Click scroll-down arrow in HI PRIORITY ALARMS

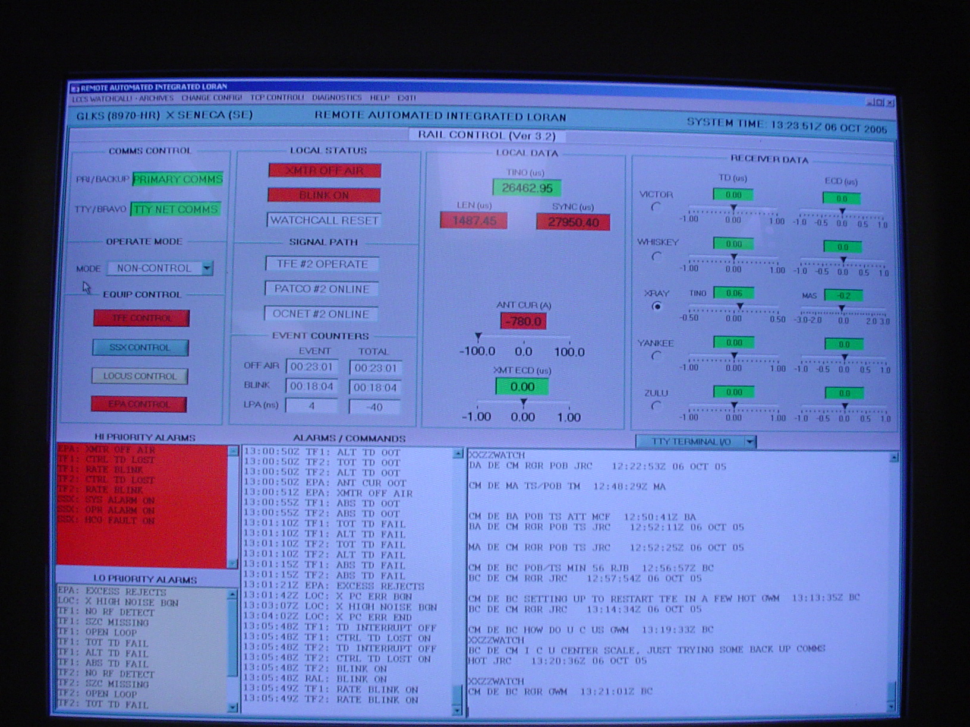[x=233, y=563]
